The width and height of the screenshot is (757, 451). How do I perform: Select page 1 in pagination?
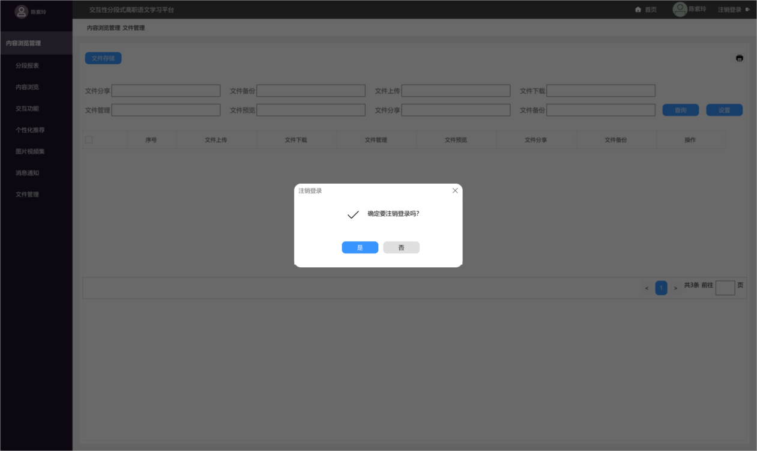click(x=661, y=288)
